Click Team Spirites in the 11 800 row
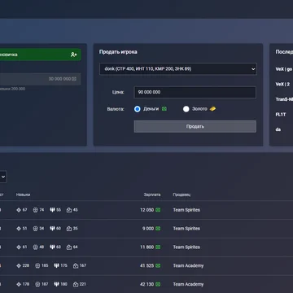Viewport: 293px width, 293px height. pyautogui.click(x=186, y=247)
